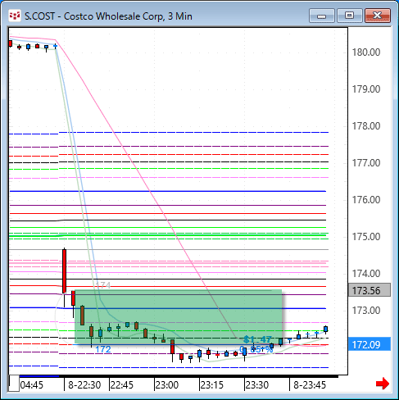The image size is (399, 400).
Task: Click the 179.00 price axis label
Action: [366, 89]
